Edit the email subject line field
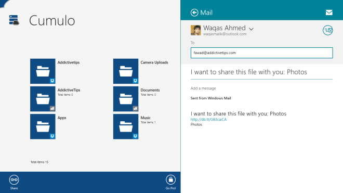The width and height of the screenshot is (343, 193). [261, 72]
